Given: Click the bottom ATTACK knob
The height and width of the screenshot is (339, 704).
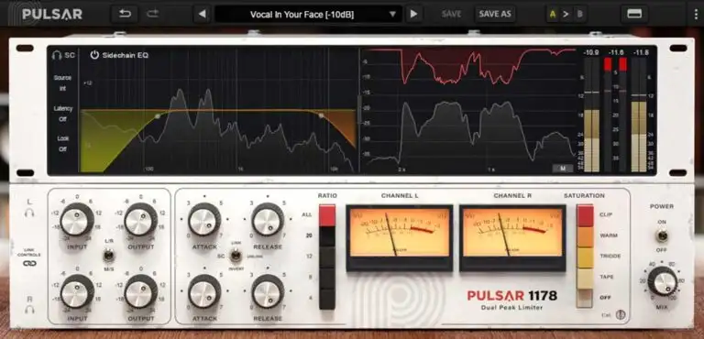Looking at the screenshot, I should [x=204, y=291].
